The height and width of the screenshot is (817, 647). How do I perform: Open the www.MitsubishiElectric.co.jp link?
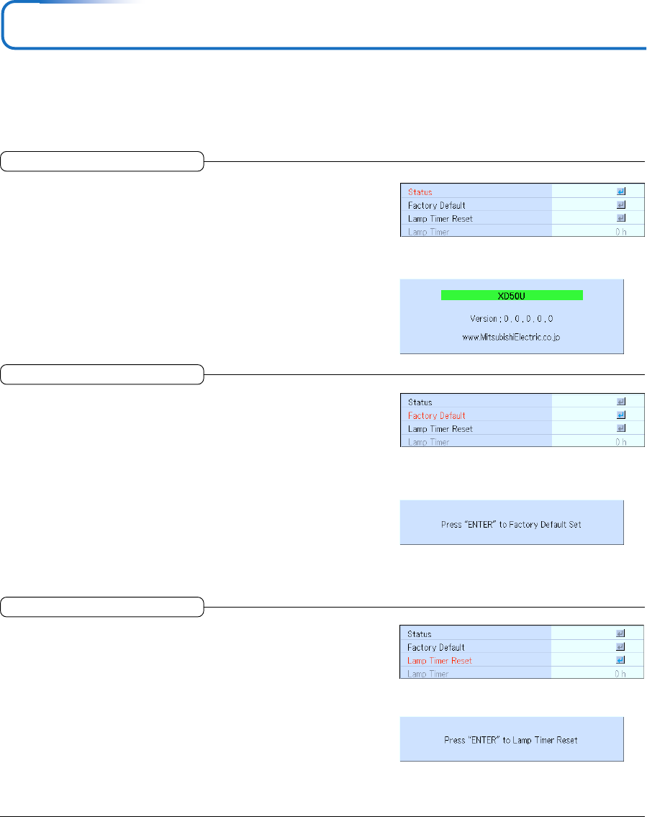[511, 335]
